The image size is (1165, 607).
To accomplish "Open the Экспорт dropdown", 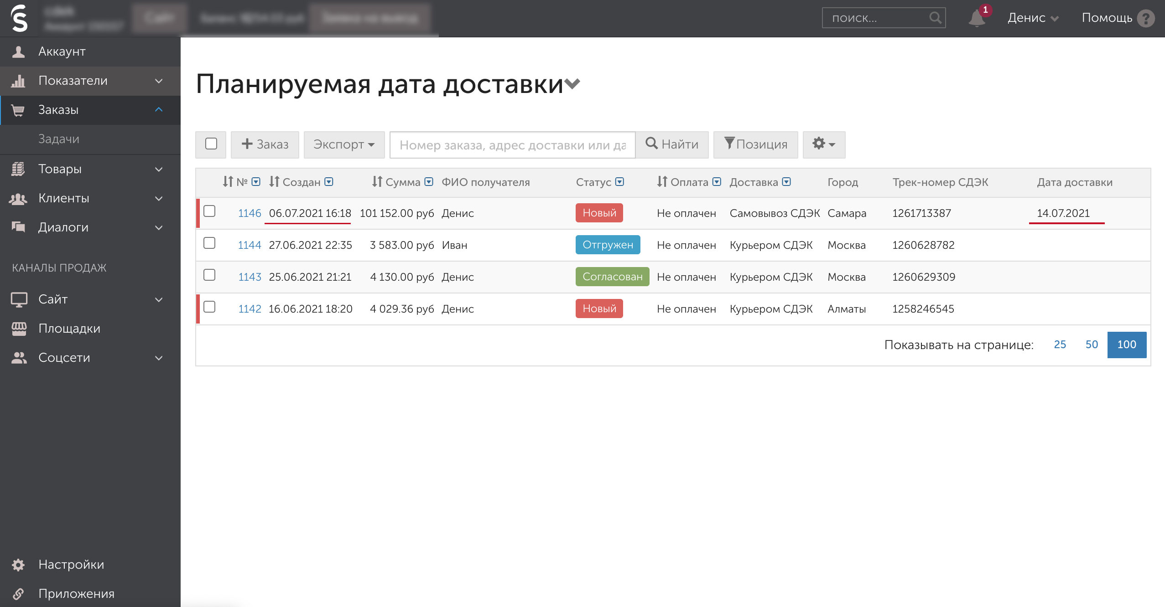I will (x=344, y=144).
